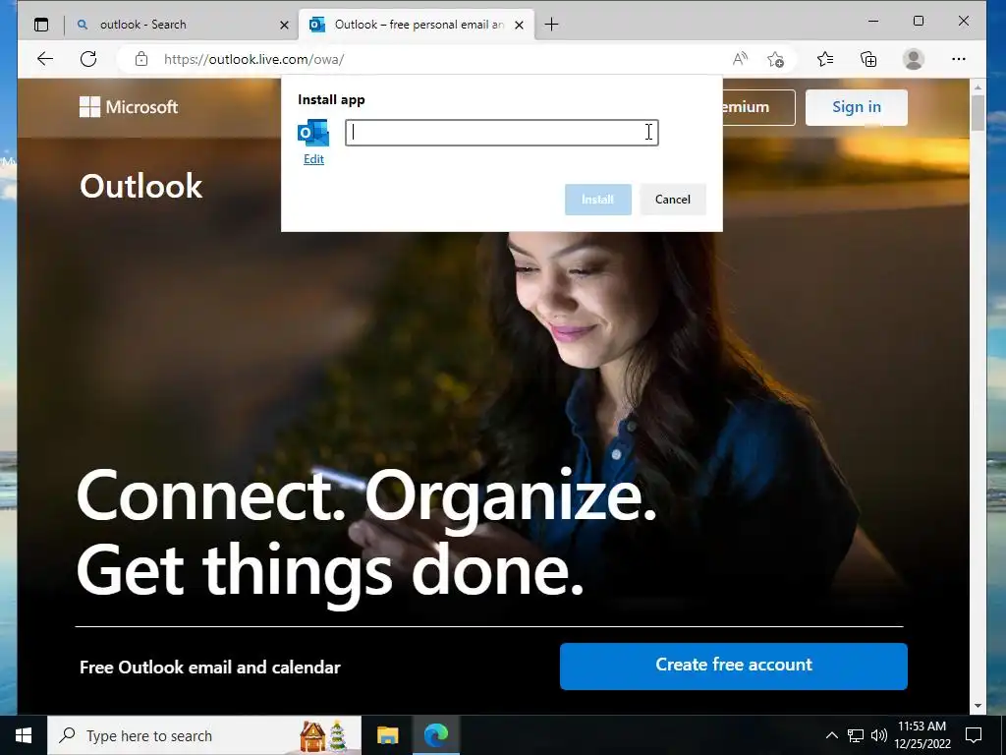The height and width of the screenshot is (755, 1006).
Task: Click the partially hidden Premium button
Action: point(758,107)
